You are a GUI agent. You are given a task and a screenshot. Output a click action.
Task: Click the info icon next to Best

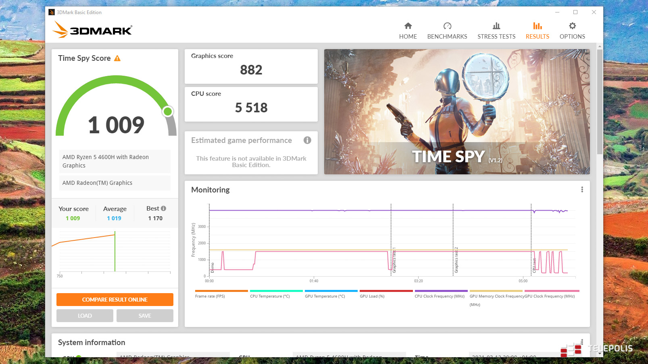[x=163, y=208]
